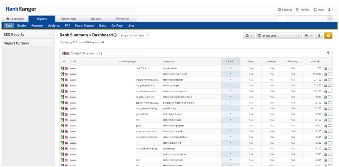
Task: Open the orange report settings gear
Action: 328,36
